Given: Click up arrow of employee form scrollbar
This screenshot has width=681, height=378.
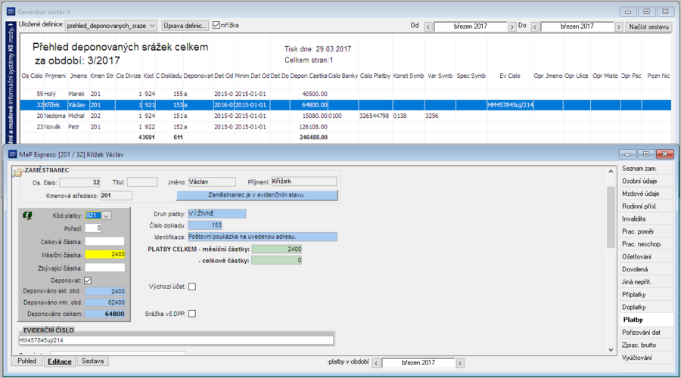Looking at the screenshot, I should (611, 171).
